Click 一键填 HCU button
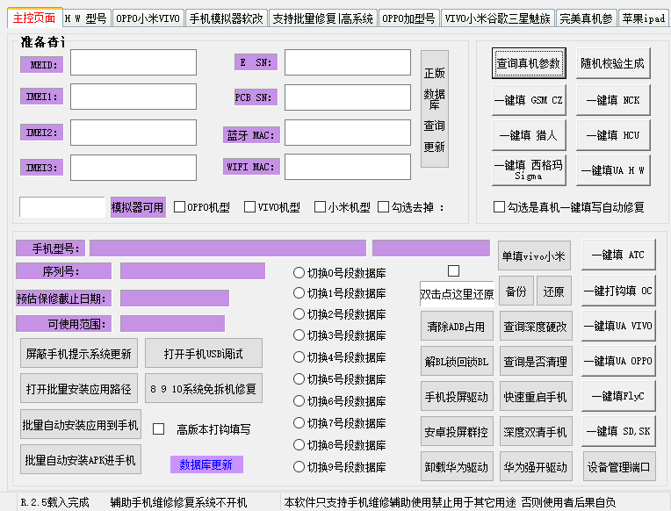 613,135
